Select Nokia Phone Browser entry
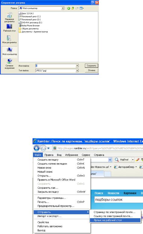 (x=29, y=26)
